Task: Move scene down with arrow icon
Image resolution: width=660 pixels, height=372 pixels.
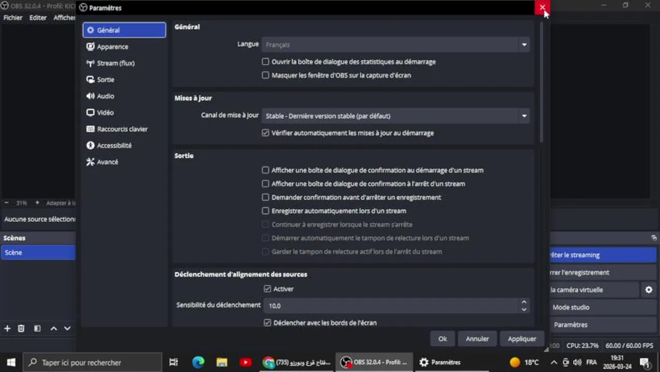Action: pos(67,329)
